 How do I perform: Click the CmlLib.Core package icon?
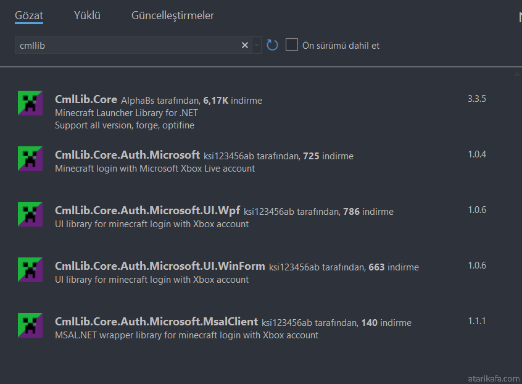pyautogui.click(x=30, y=103)
